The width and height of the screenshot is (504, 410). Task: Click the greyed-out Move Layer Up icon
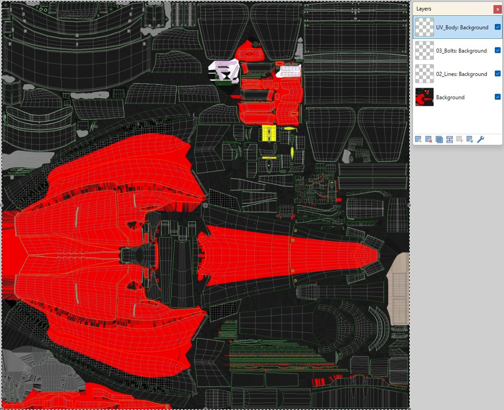[x=460, y=139]
